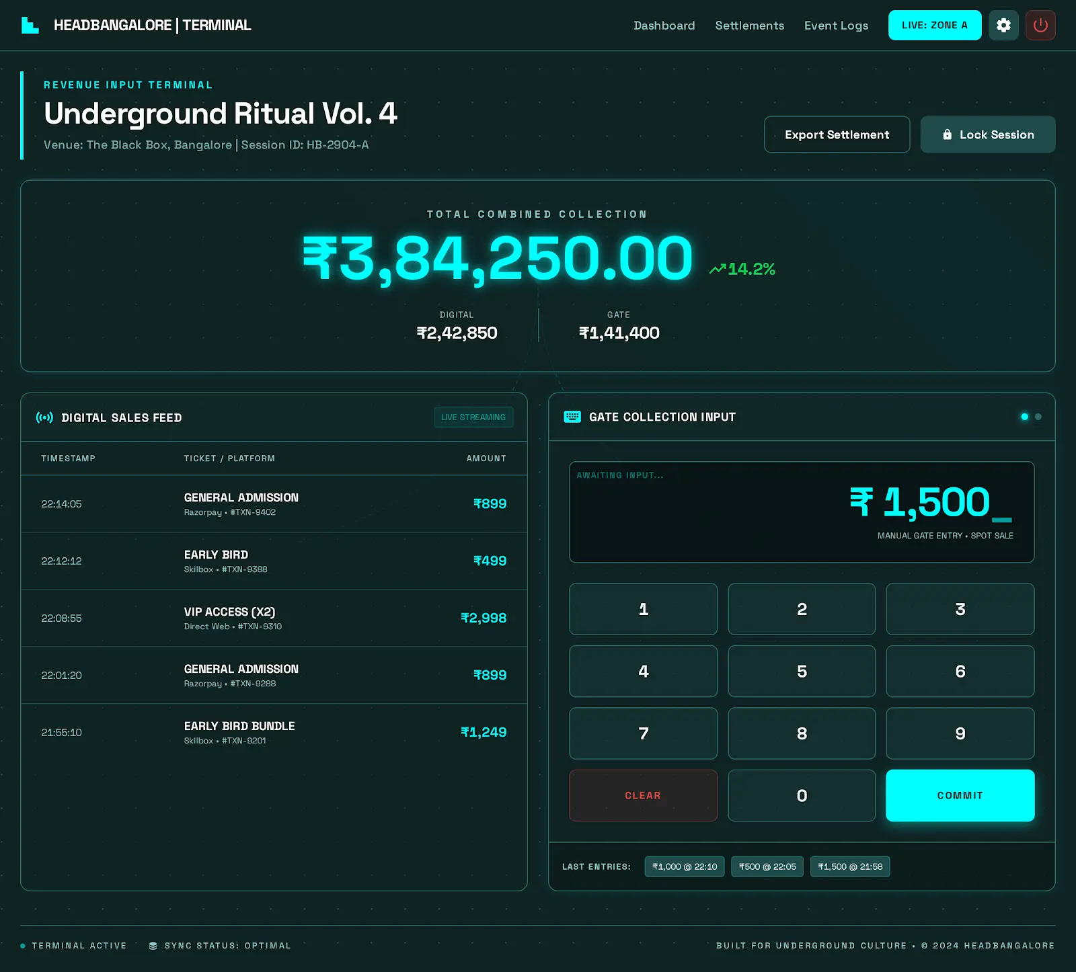The width and height of the screenshot is (1076, 972).
Task: Open Event Logs from top navigation
Action: click(836, 26)
